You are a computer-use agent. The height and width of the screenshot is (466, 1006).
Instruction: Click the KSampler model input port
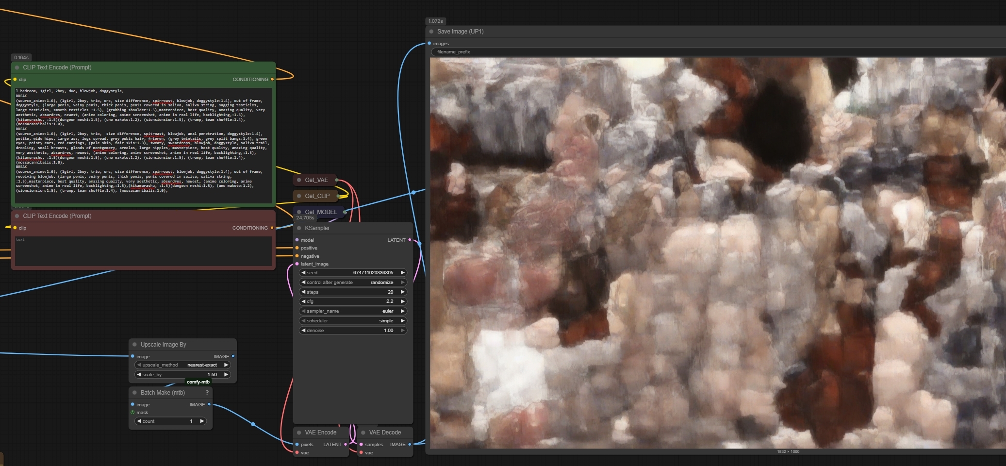tap(297, 240)
